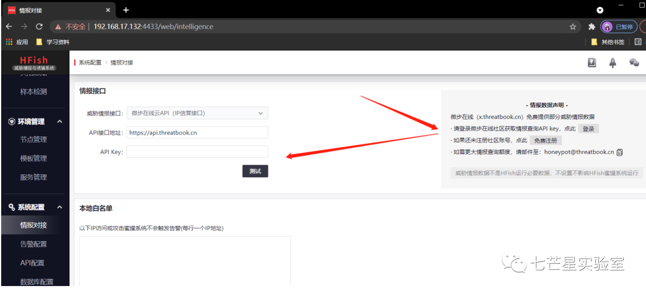Viewport: 646px width, 292px height.
Task: Click the paused profile button
Action: tap(619, 27)
